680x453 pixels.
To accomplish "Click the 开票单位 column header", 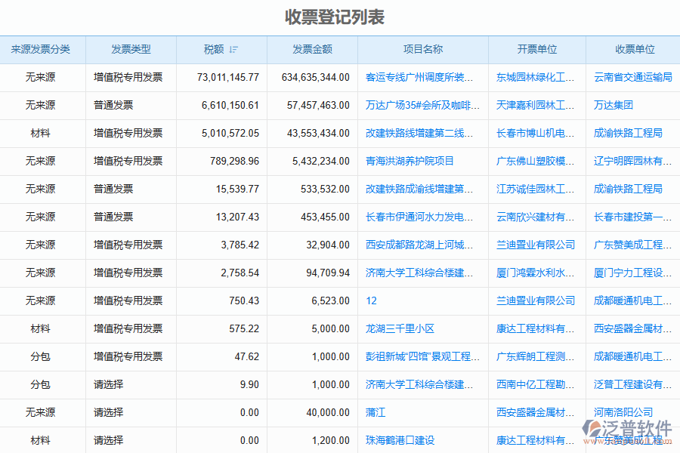I will 536,50.
